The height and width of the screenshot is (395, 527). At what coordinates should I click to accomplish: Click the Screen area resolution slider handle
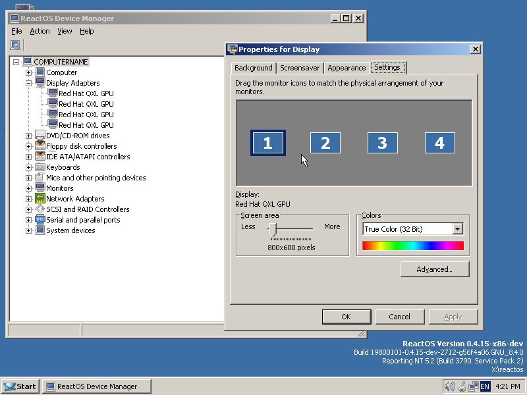(273, 230)
